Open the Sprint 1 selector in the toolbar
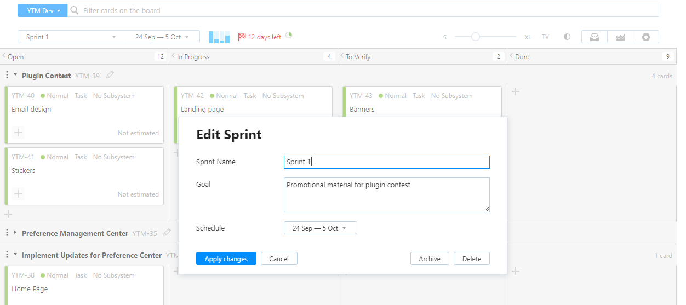The width and height of the screenshot is (686, 305). click(x=72, y=37)
